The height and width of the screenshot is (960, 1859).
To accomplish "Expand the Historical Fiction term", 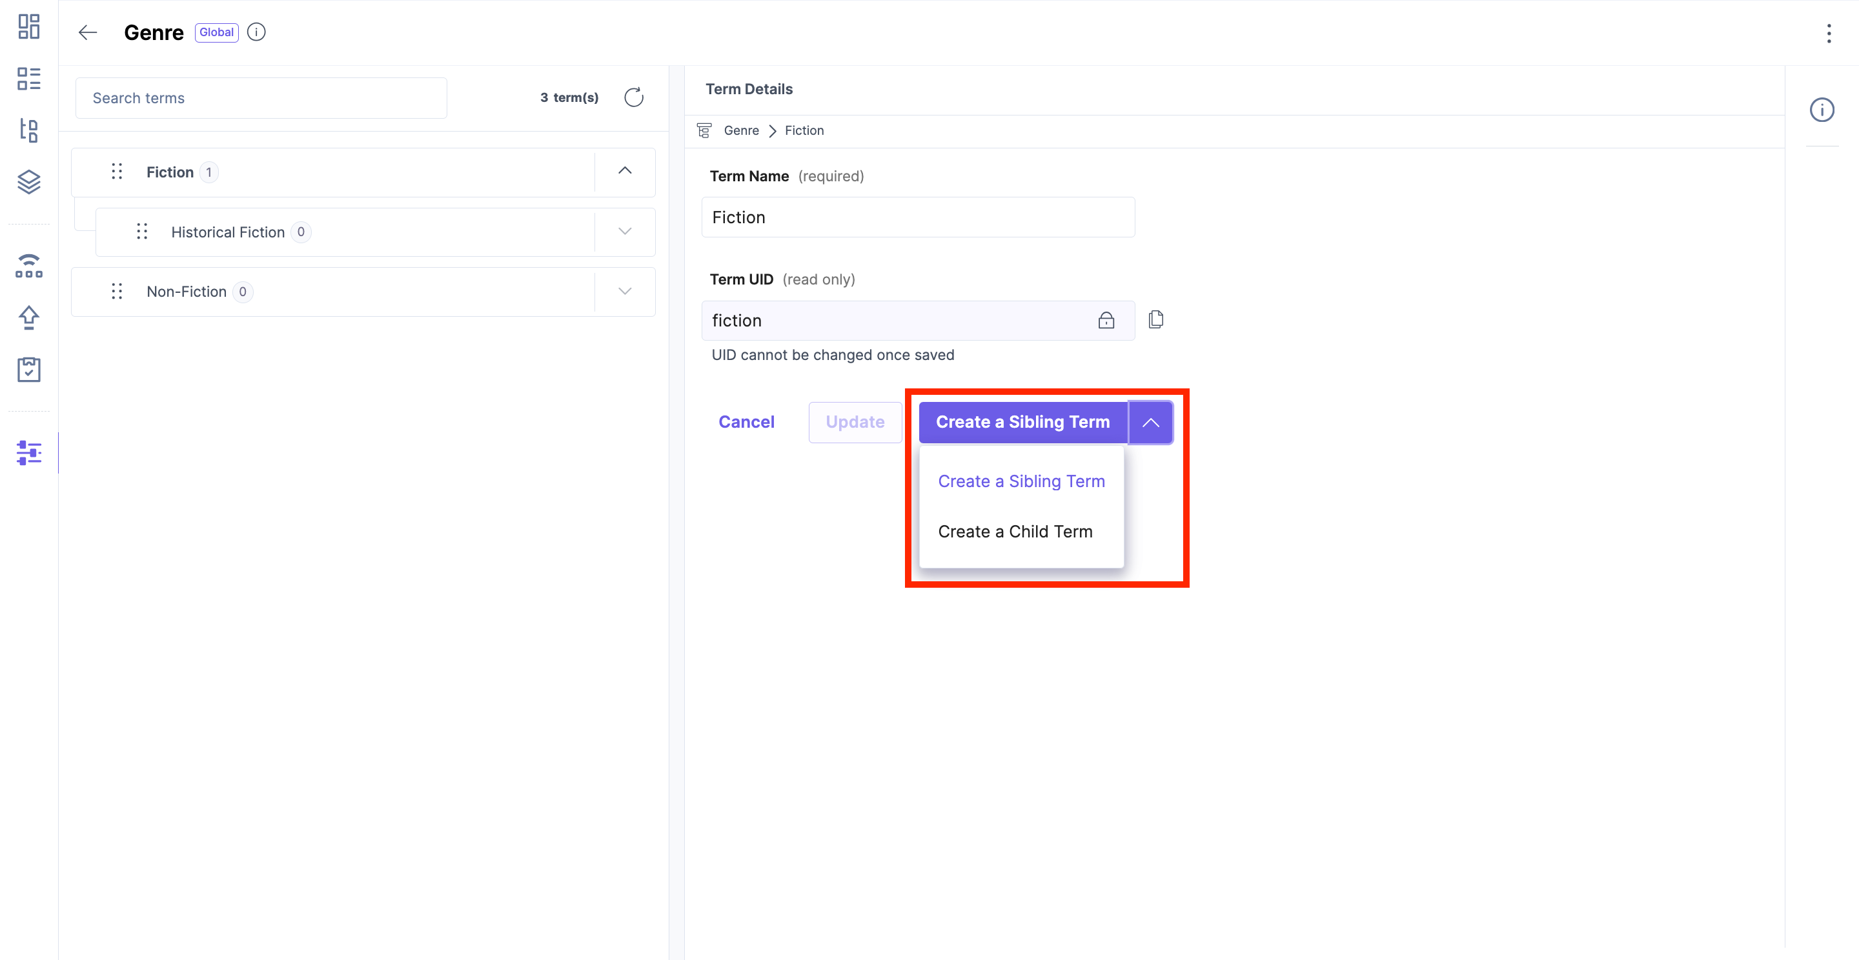I will 625,232.
